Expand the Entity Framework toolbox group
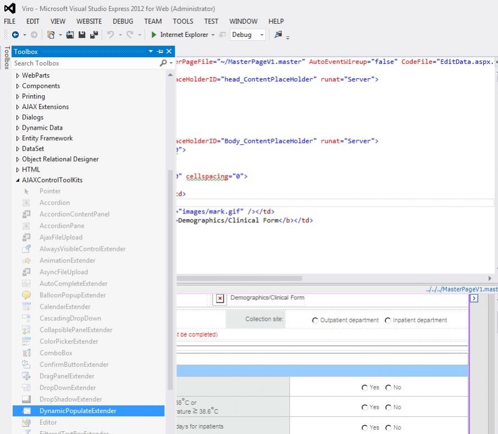Viewport: 498px width, 434px height. pos(18,139)
